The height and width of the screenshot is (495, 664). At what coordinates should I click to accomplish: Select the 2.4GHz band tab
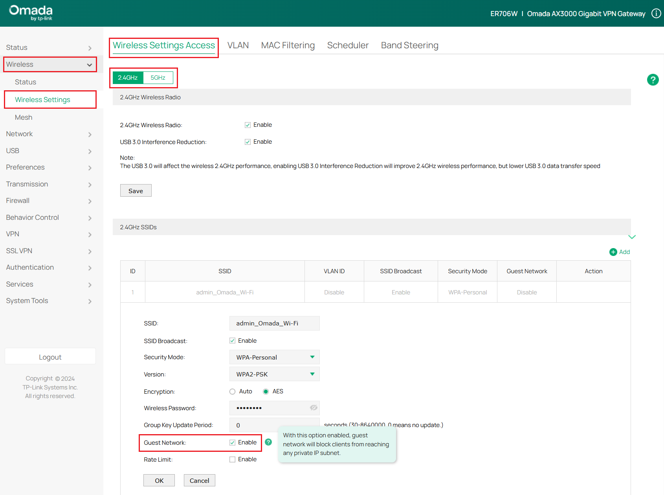[x=128, y=78]
